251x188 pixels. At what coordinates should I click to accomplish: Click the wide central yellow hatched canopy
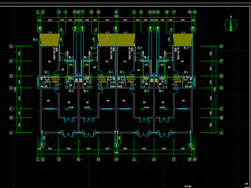click(x=116, y=40)
